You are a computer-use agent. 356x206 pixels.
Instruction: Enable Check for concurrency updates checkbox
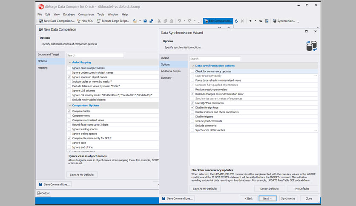pos(192,72)
